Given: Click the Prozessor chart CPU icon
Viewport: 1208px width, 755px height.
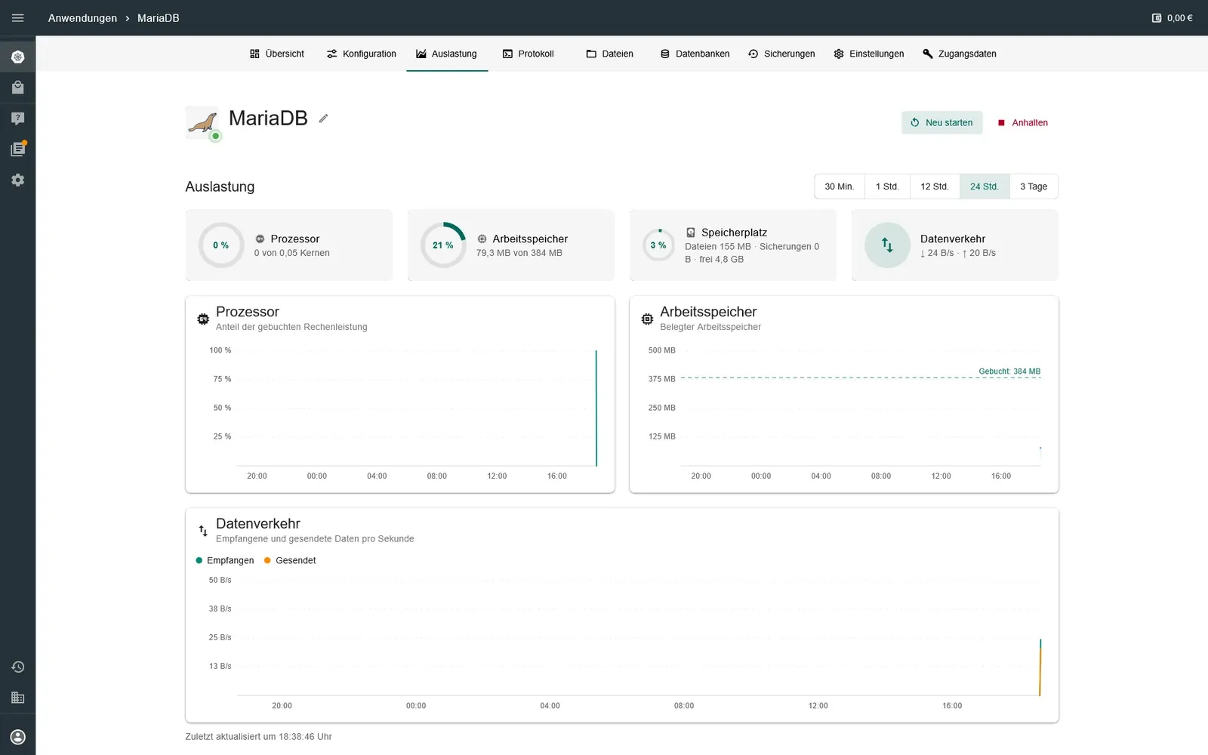Looking at the screenshot, I should coord(203,319).
